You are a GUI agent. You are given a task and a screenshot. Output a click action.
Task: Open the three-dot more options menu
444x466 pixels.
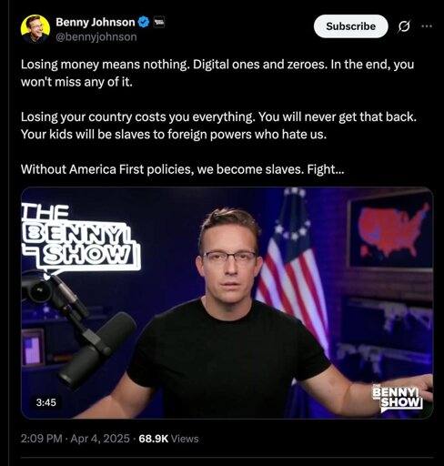point(427,26)
